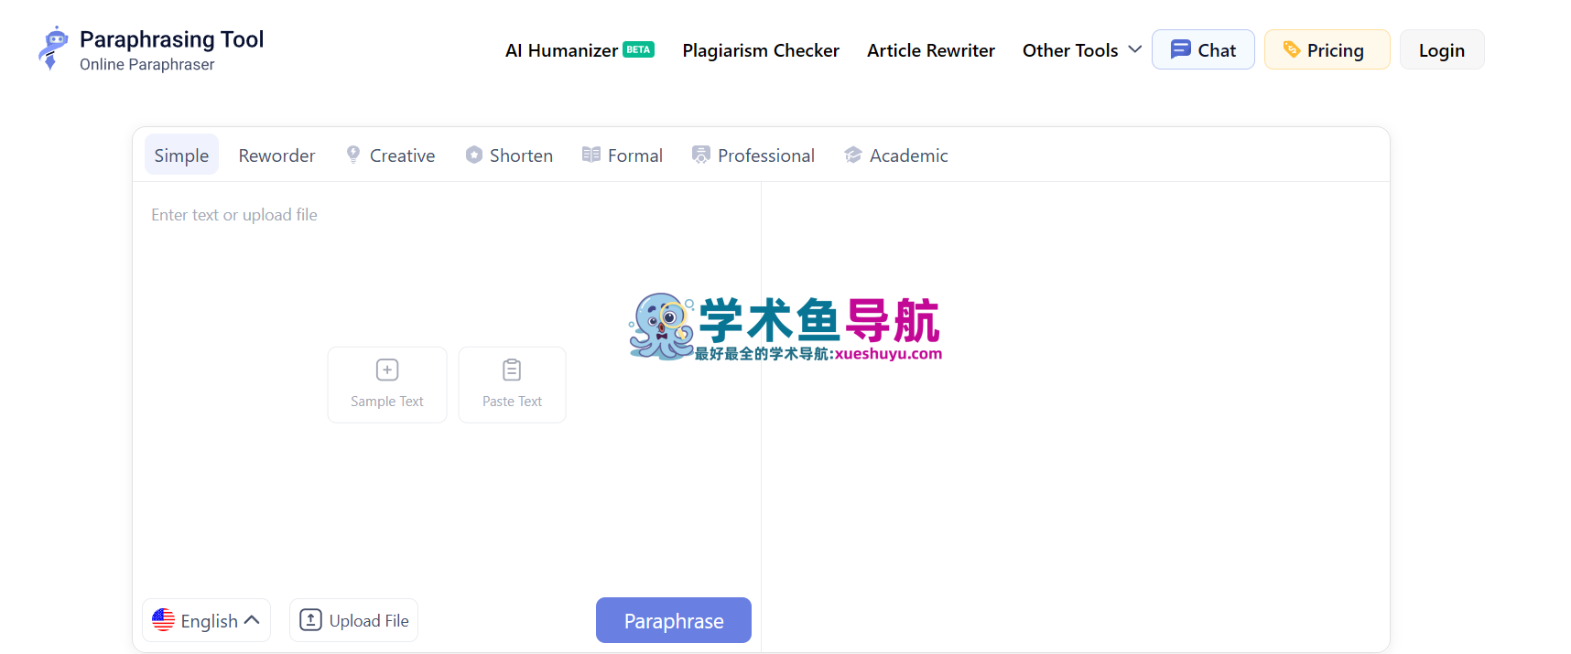The width and height of the screenshot is (1571, 654).
Task: Open the English language selector
Action: pos(207,621)
